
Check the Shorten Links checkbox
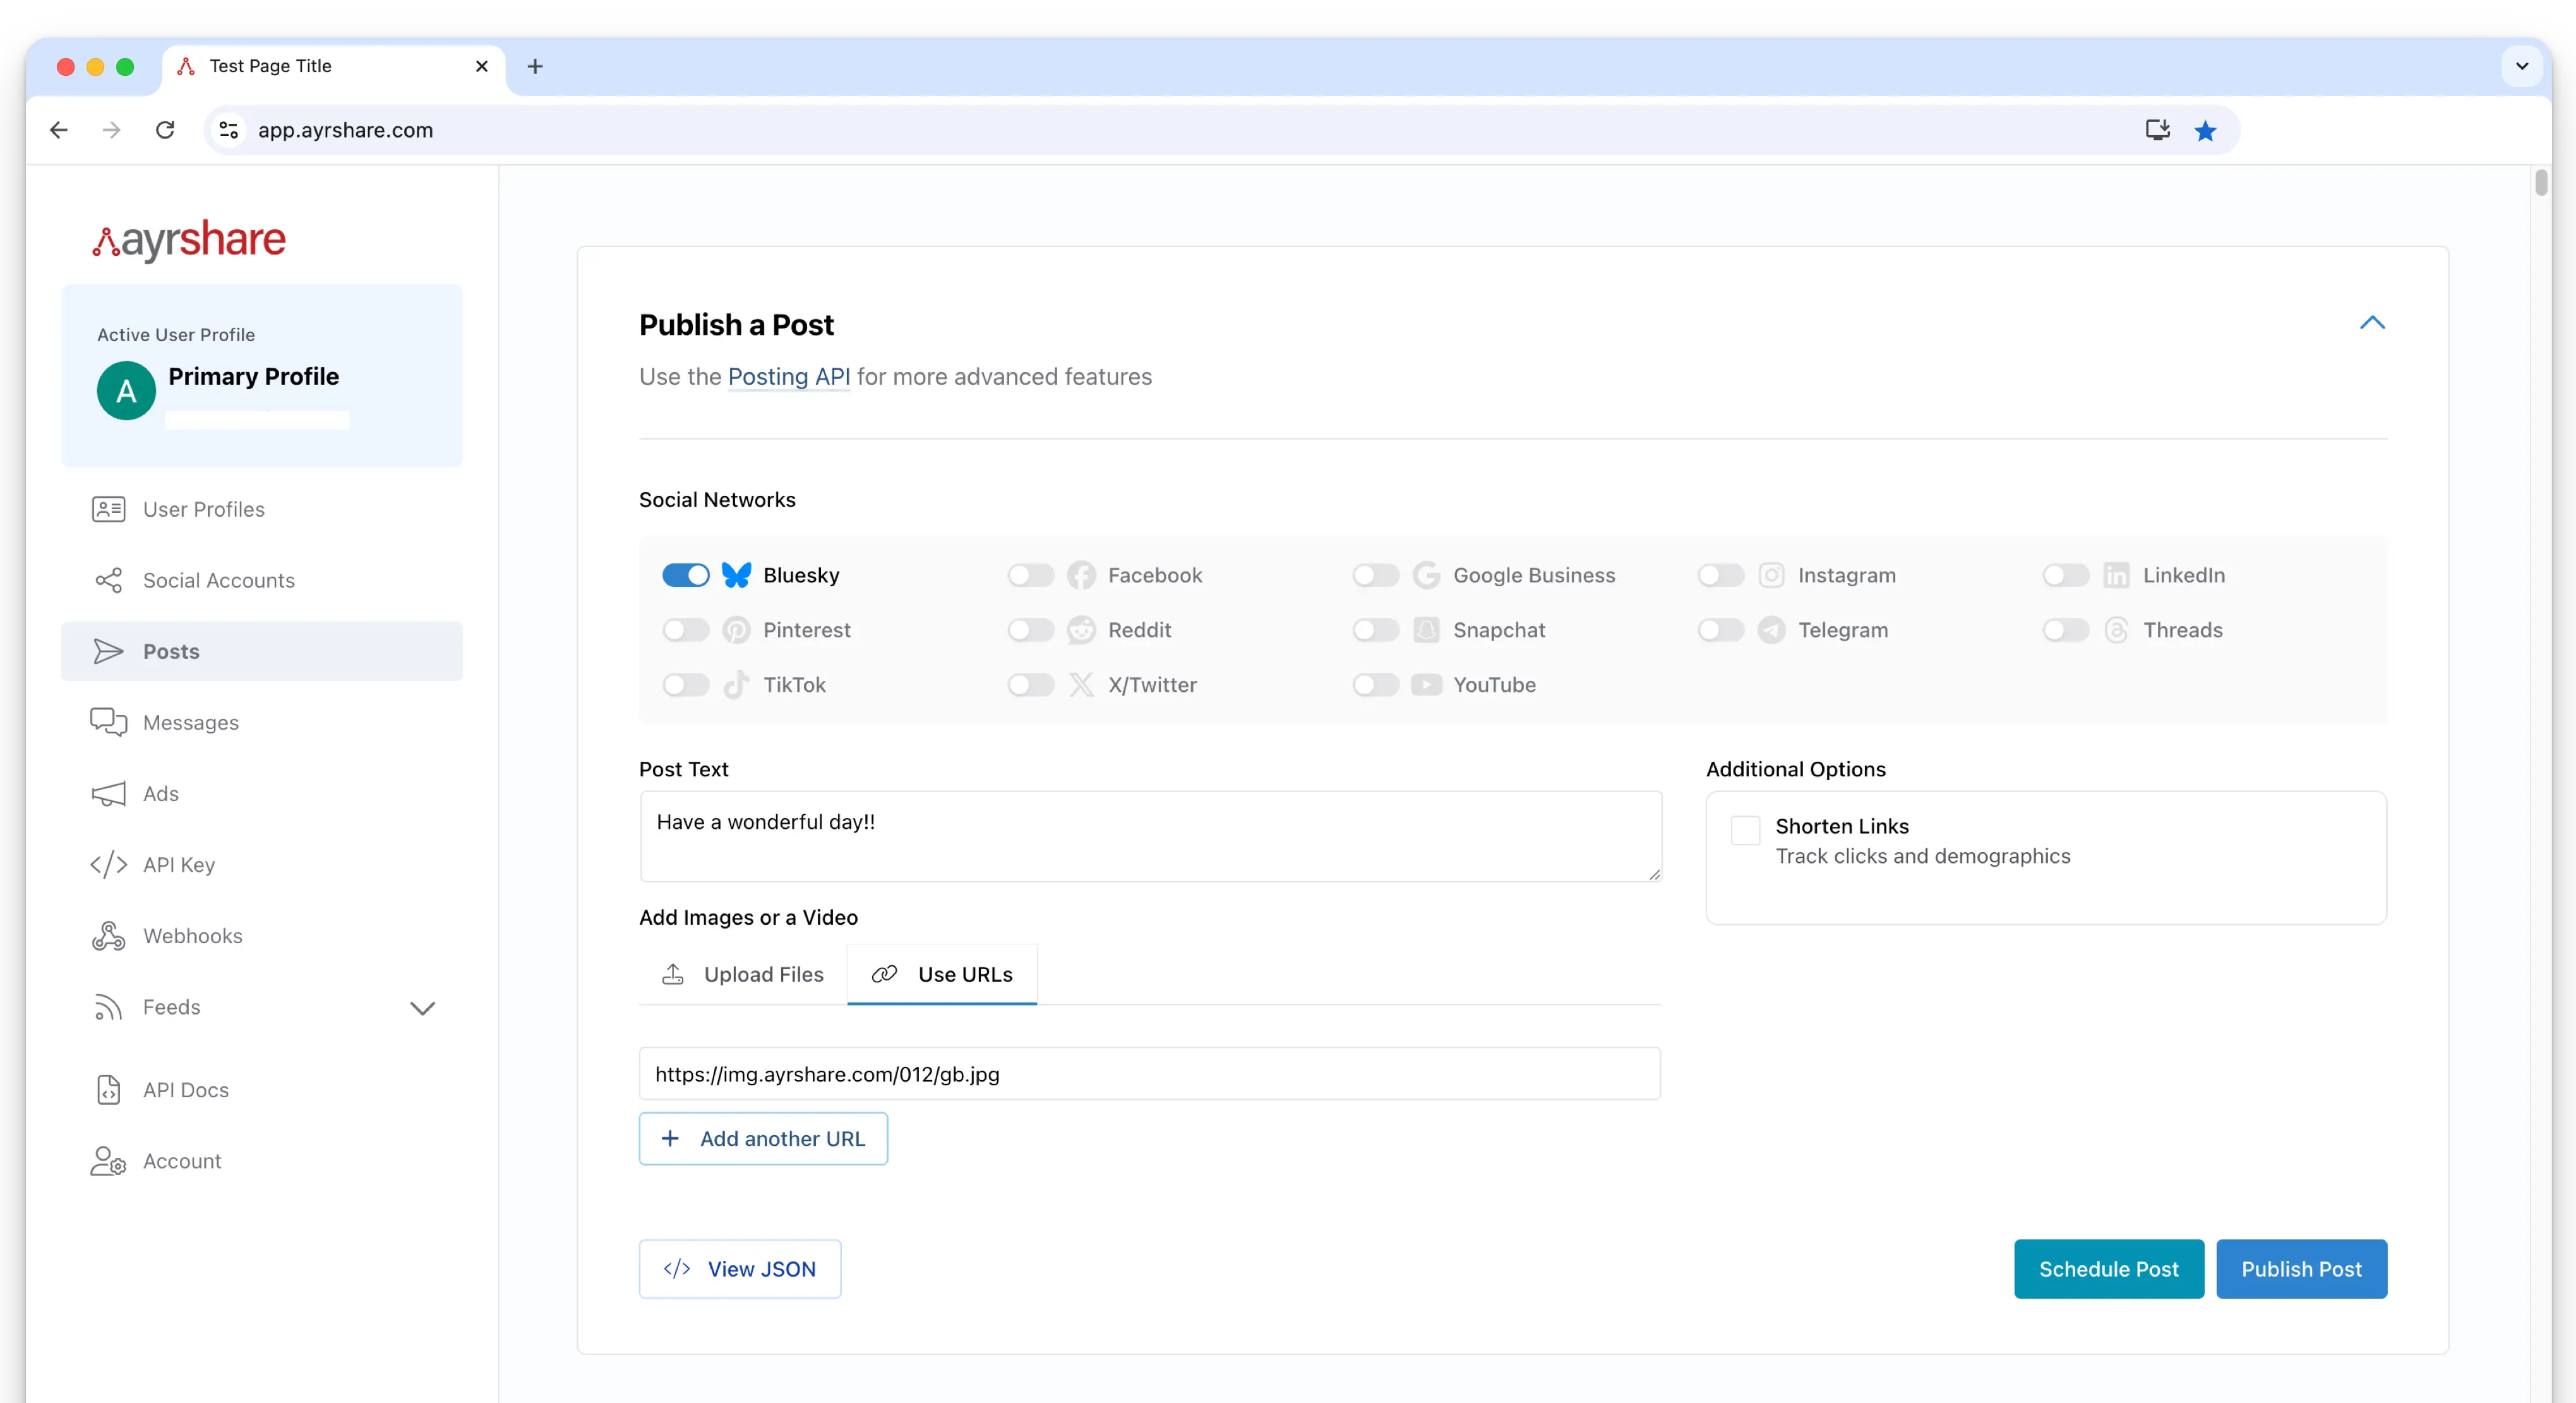point(1745,830)
